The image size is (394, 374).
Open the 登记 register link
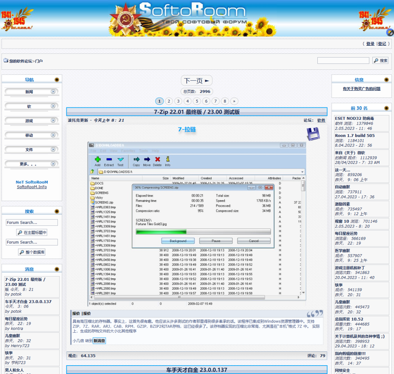(382, 44)
